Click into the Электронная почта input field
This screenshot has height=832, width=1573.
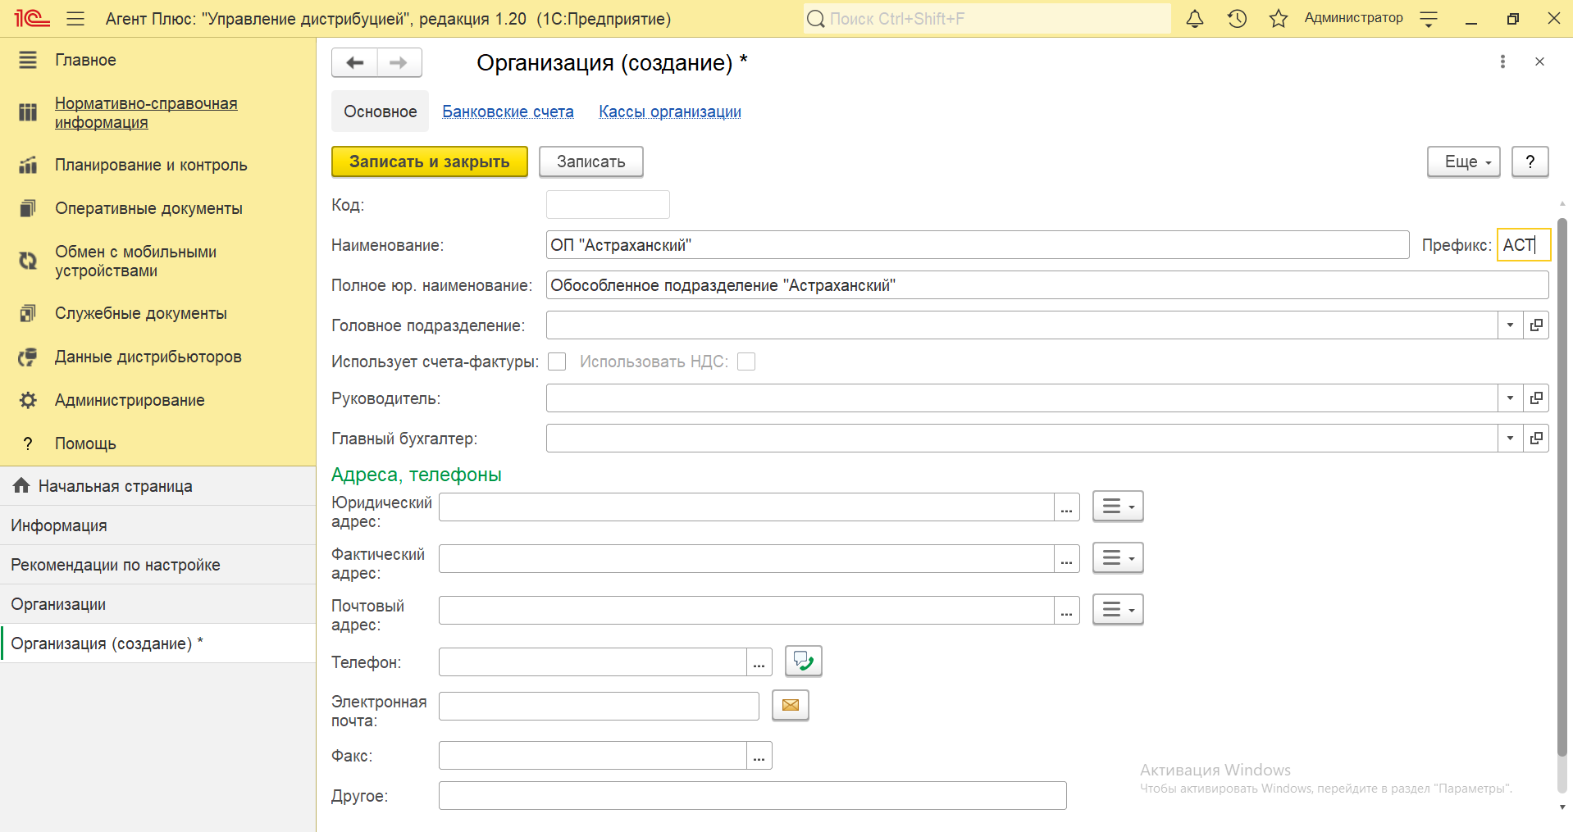(x=599, y=706)
